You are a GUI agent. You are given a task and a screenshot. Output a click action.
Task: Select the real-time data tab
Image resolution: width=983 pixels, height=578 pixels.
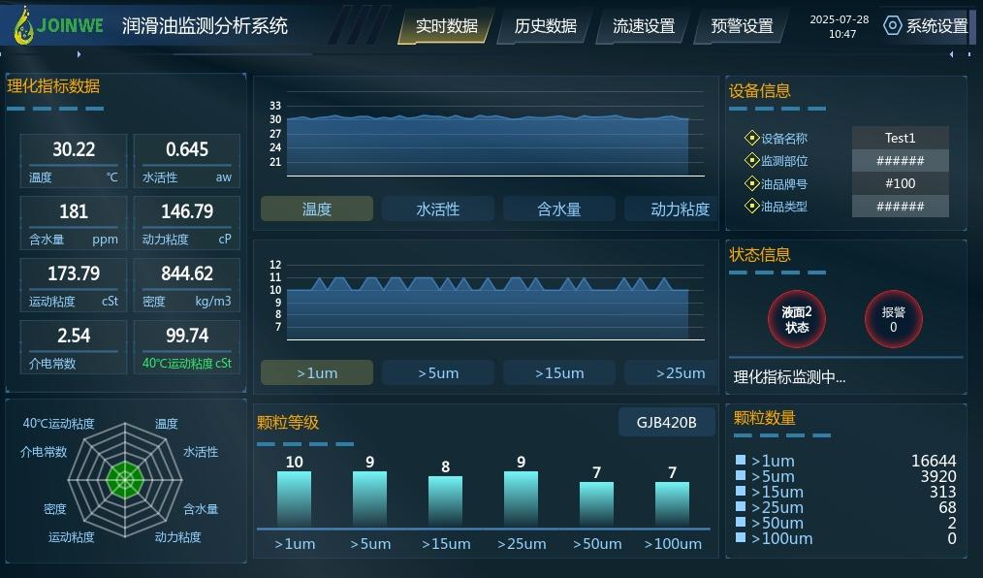point(446,26)
